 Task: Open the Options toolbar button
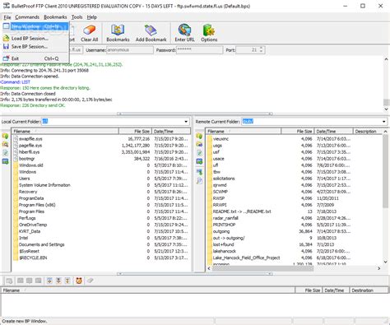pos(209,33)
